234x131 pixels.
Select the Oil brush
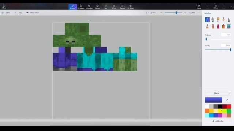pos(218,20)
